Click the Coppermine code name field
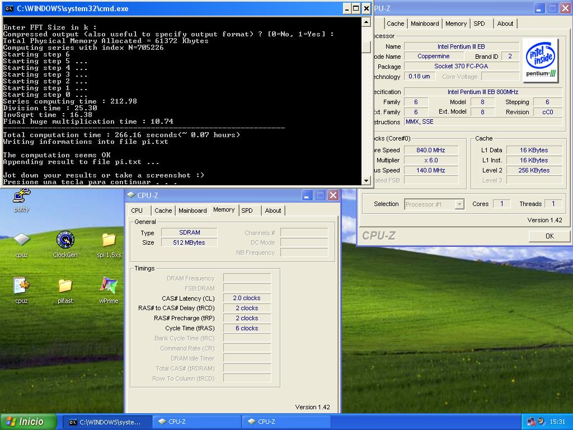 point(434,57)
